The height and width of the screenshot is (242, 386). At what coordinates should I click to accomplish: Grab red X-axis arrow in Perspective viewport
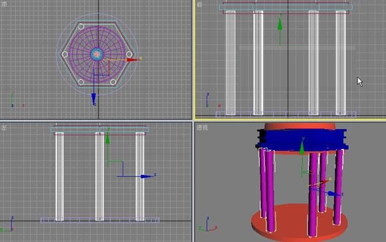(325, 182)
